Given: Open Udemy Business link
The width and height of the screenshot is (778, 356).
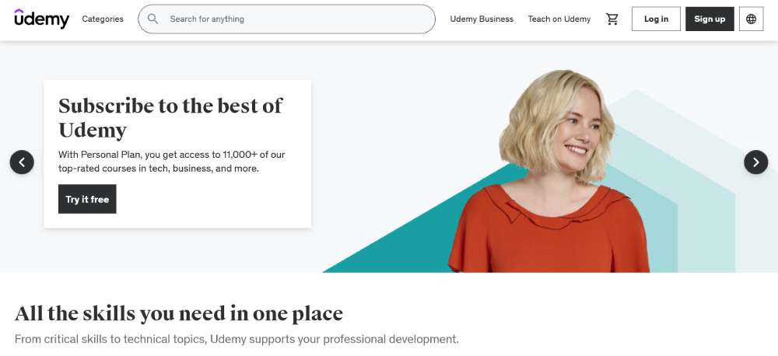Looking at the screenshot, I should pyautogui.click(x=482, y=19).
